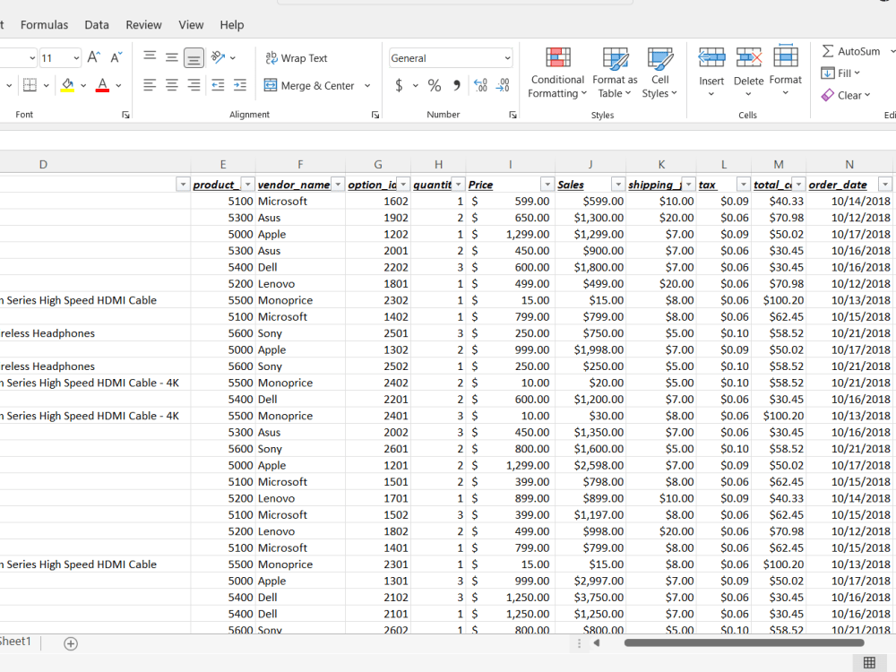This screenshot has height=672, width=896.
Task: Apply percent style to cells
Action: pyautogui.click(x=435, y=86)
